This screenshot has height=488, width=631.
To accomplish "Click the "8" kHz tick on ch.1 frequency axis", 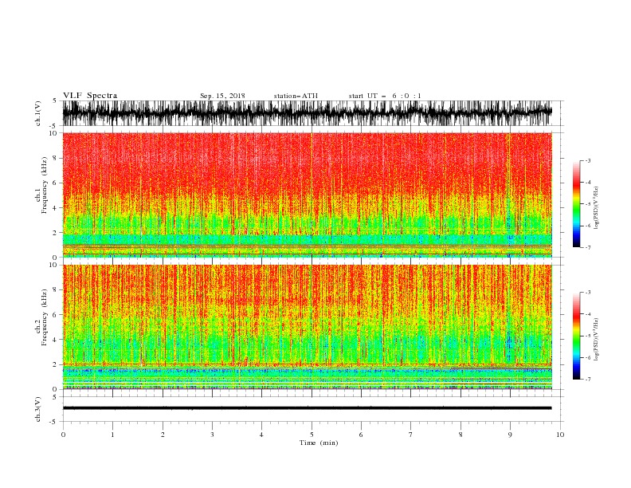I will tap(56, 158).
